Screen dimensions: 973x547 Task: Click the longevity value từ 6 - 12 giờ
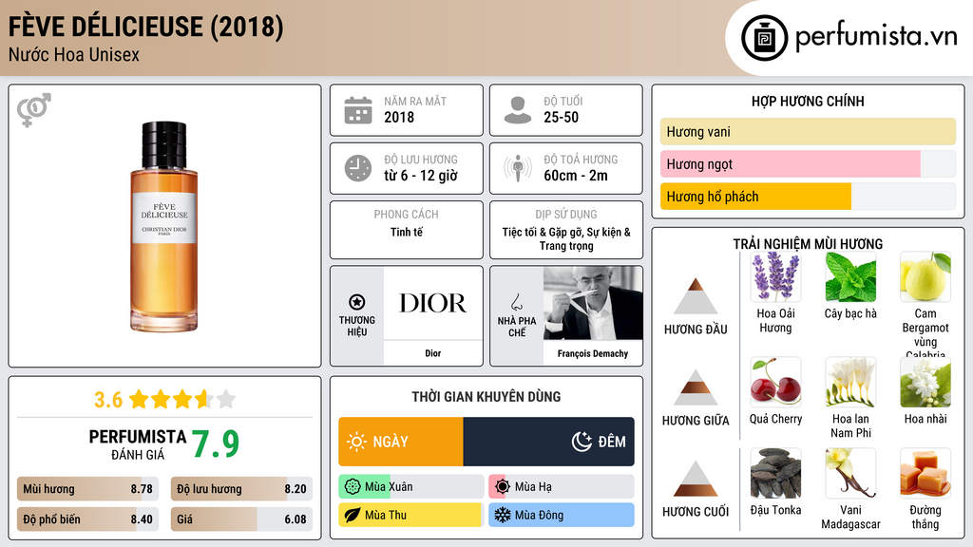coord(420,176)
